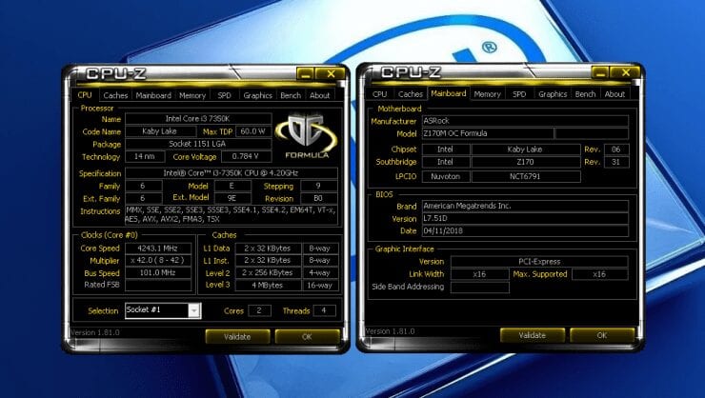
Task: Click Code Name value Kaby Lake in CPU tab
Action: pyautogui.click(x=160, y=131)
